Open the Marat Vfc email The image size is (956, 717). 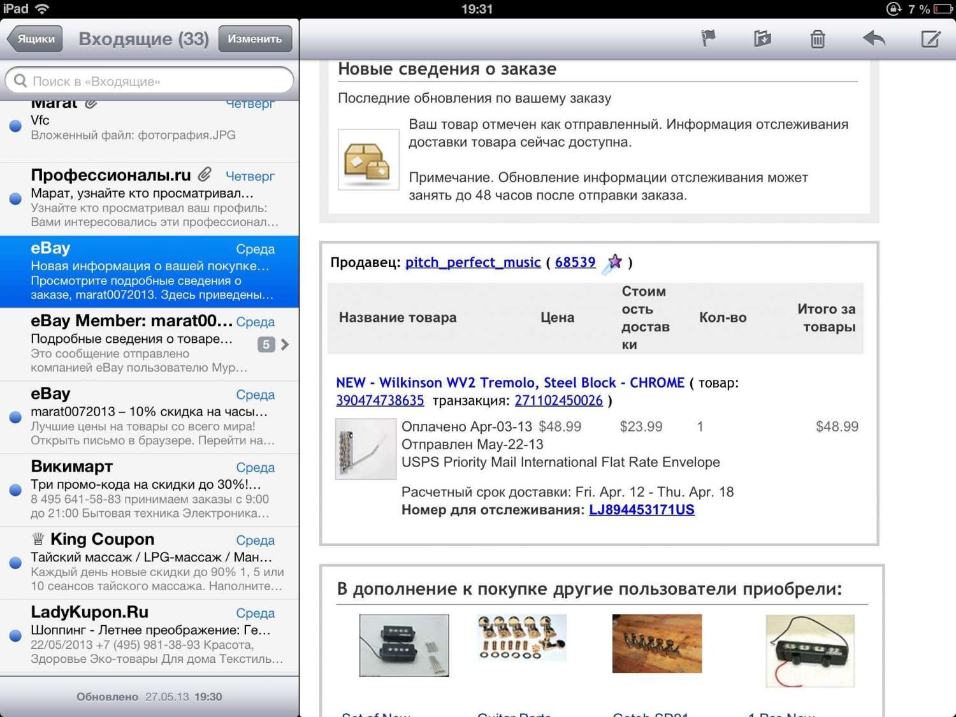tap(149, 131)
